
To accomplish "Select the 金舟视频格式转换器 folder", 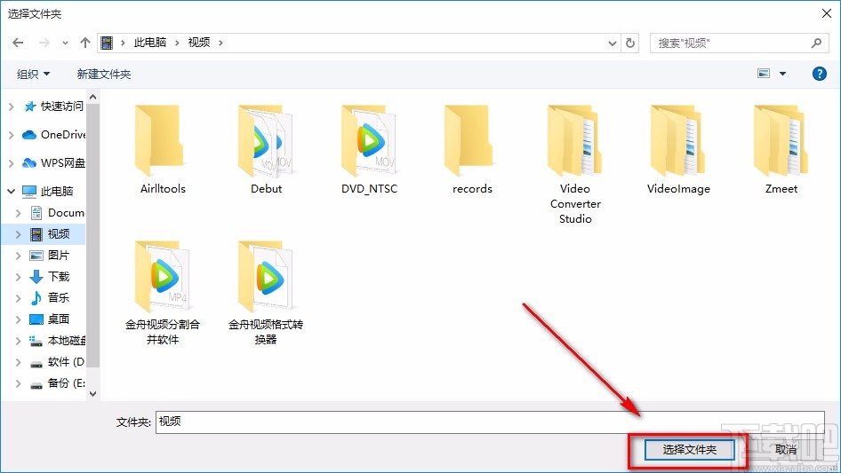I will click(x=266, y=293).
